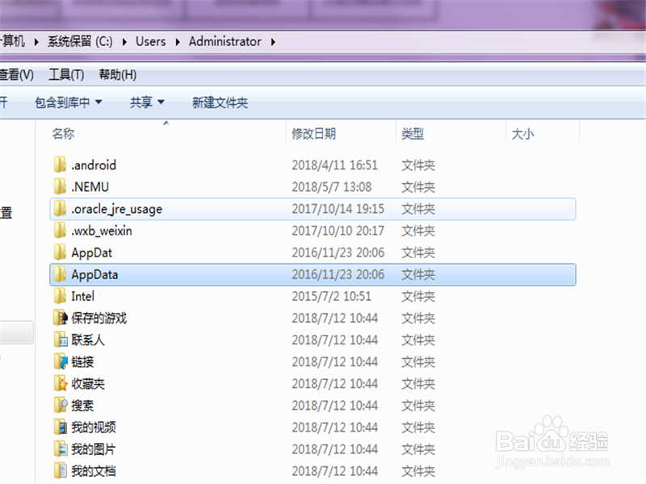Open the 工具(T) menu
Image resolution: width=646 pixels, height=484 pixels.
(66, 74)
